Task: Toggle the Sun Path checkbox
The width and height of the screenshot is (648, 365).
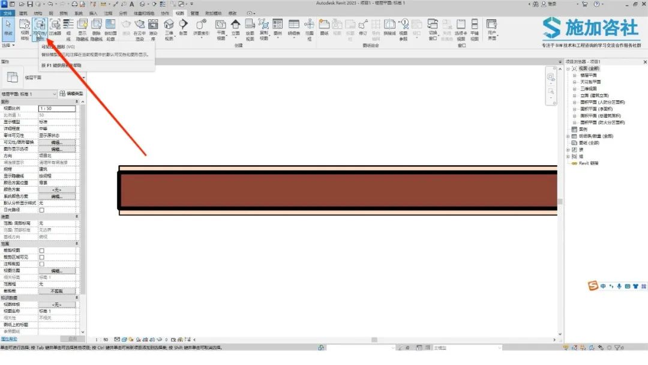Action: tap(41, 210)
